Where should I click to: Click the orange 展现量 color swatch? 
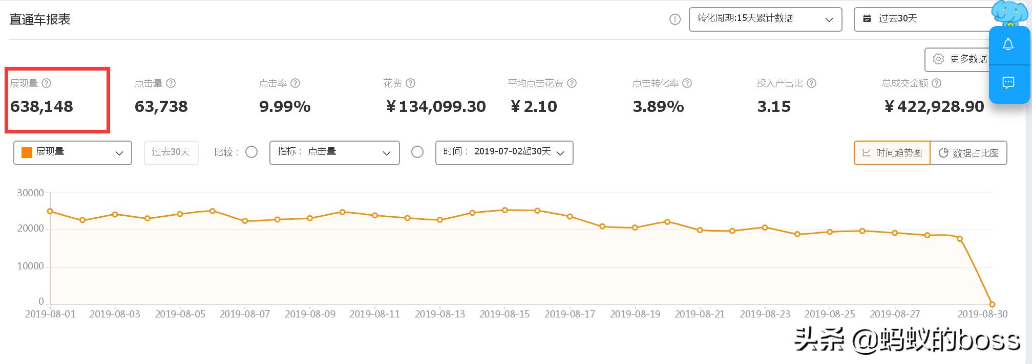click(x=27, y=153)
